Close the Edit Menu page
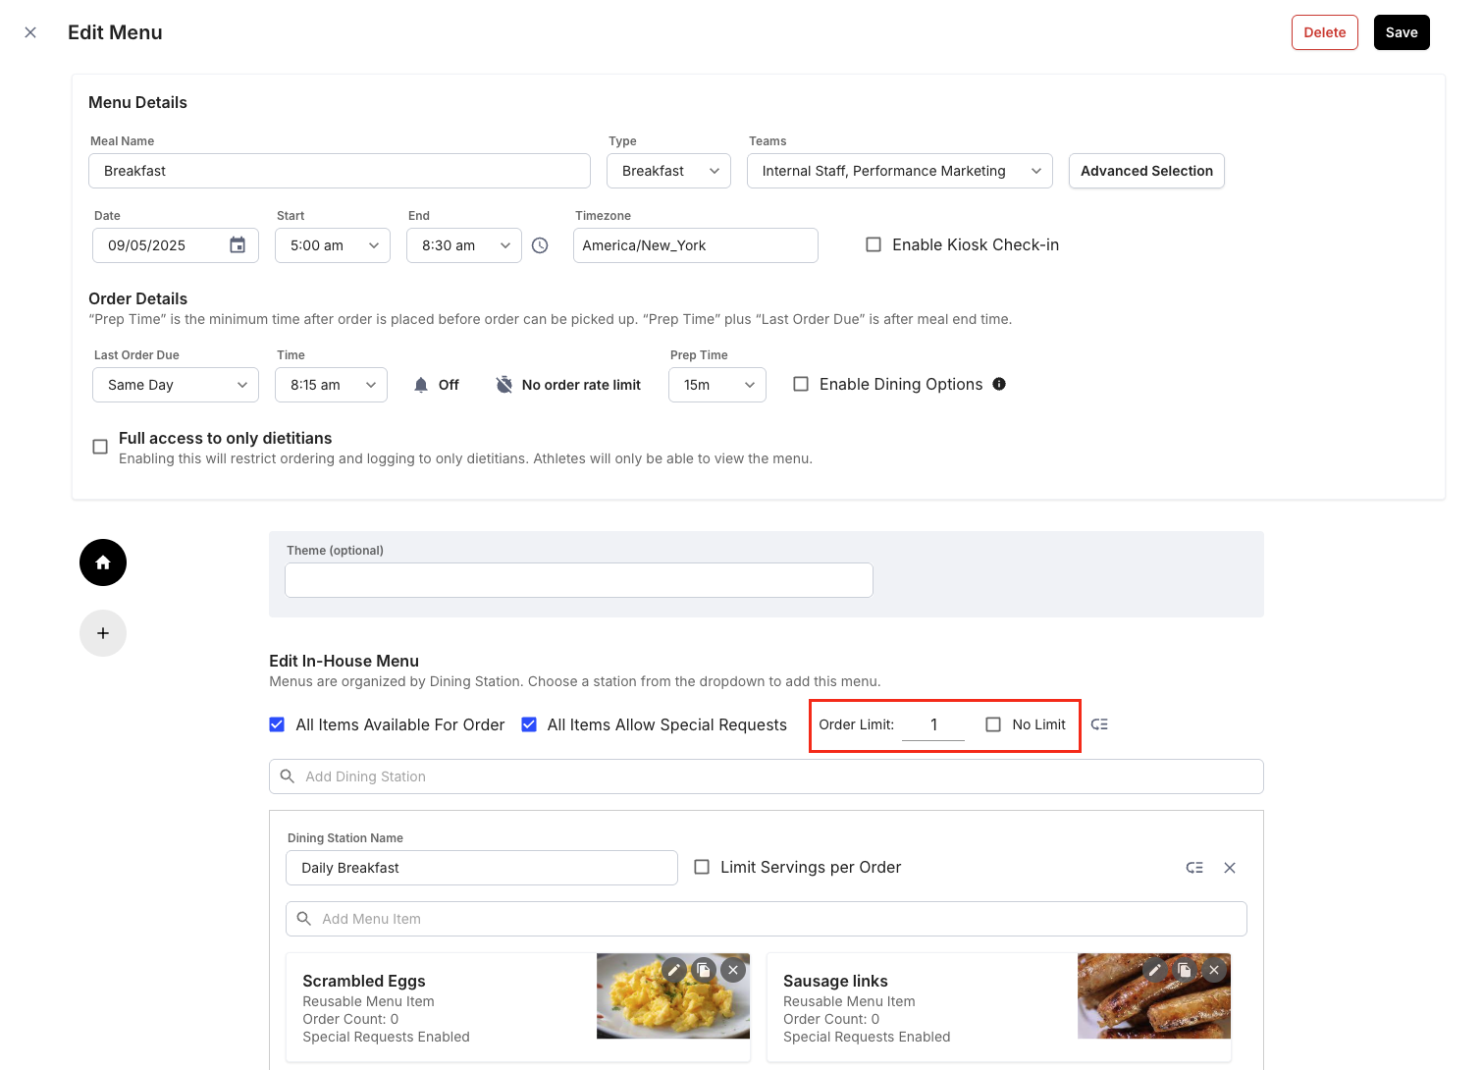The height and width of the screenshot is (1070, 1483). [x=30, y=32]
